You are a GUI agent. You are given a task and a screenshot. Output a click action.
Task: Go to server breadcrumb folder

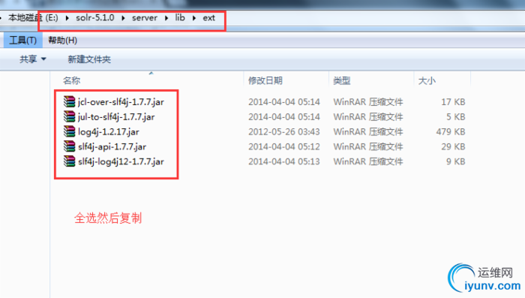145,18
